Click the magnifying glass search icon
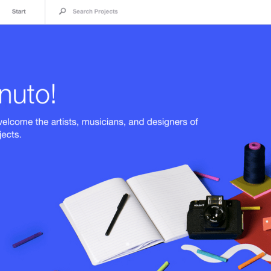271x271 pixels. 63,11
